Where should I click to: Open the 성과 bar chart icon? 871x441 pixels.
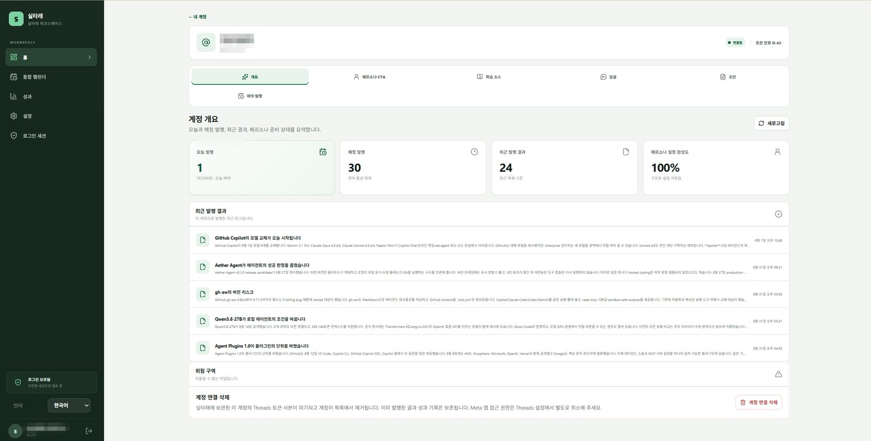(x=14, y=96)
